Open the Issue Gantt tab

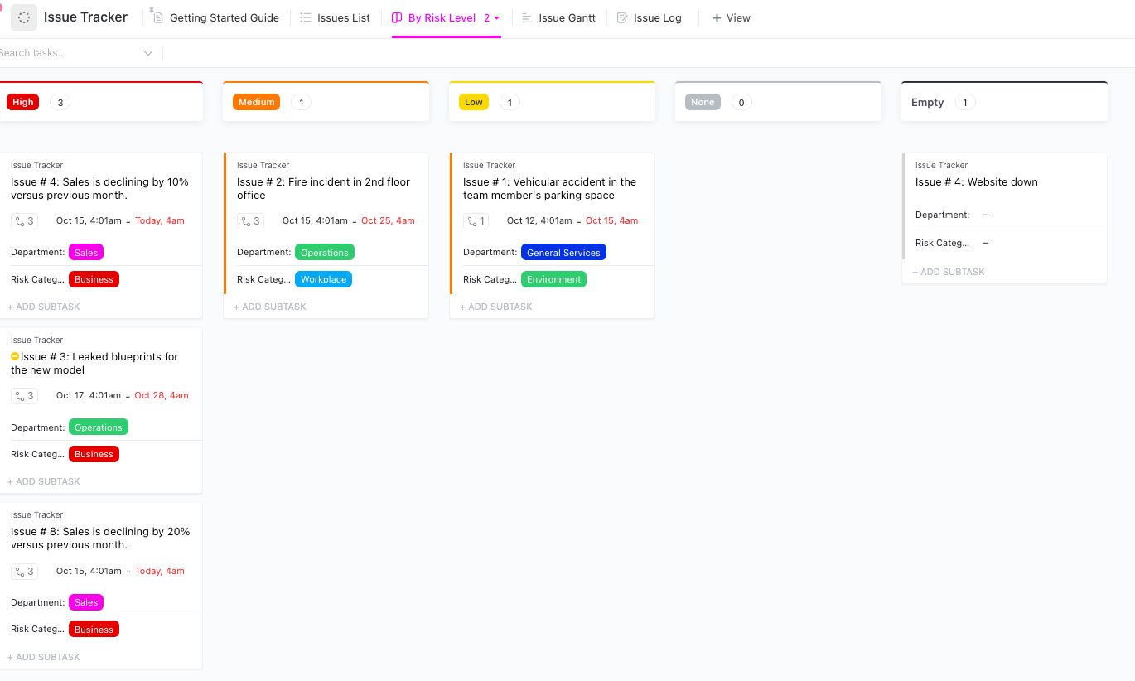558,17
